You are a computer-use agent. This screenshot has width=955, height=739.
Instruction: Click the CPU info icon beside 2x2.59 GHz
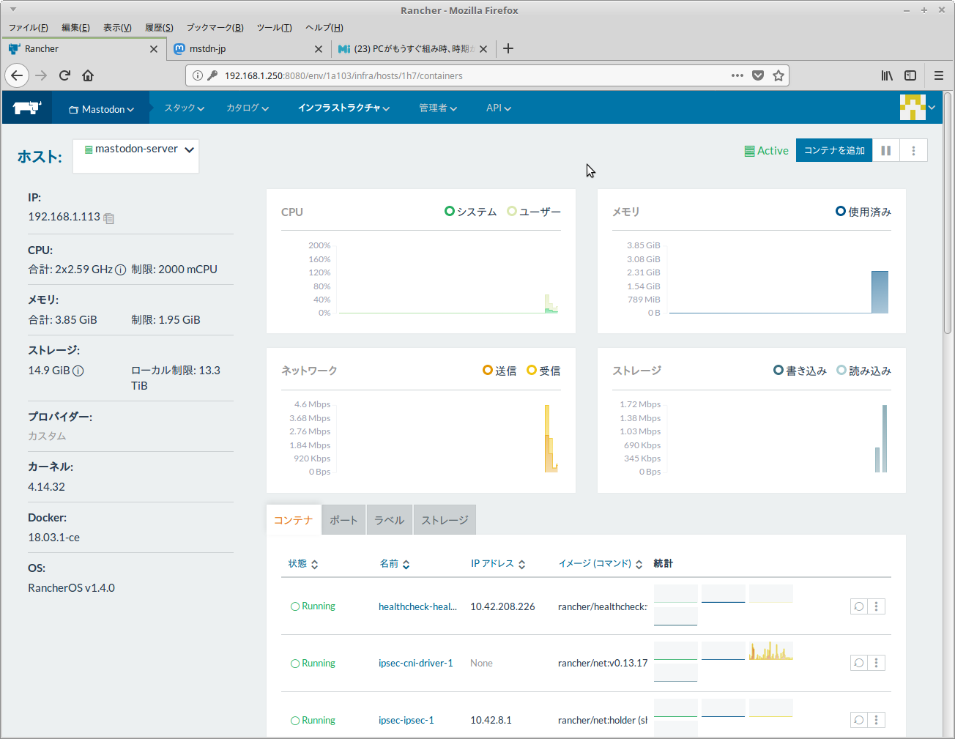point(121,270)
